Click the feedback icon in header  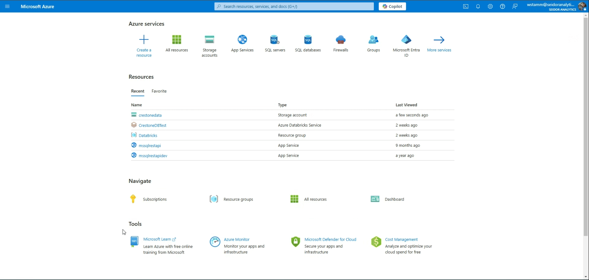(x=515, y=6)
